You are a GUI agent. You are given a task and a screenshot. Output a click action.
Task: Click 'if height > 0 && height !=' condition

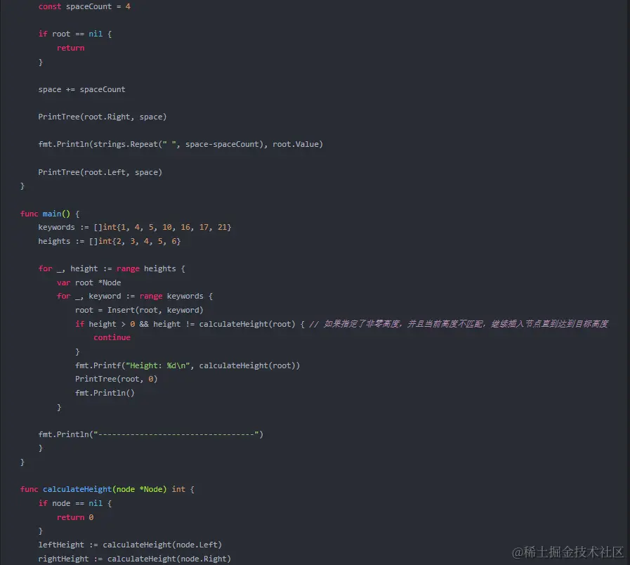[190, 324]
